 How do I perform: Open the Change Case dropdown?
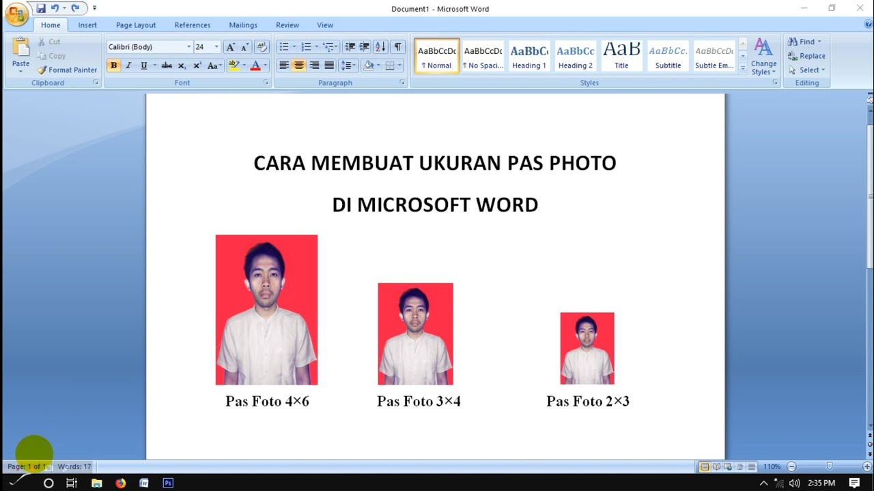(x=214, y=65)
